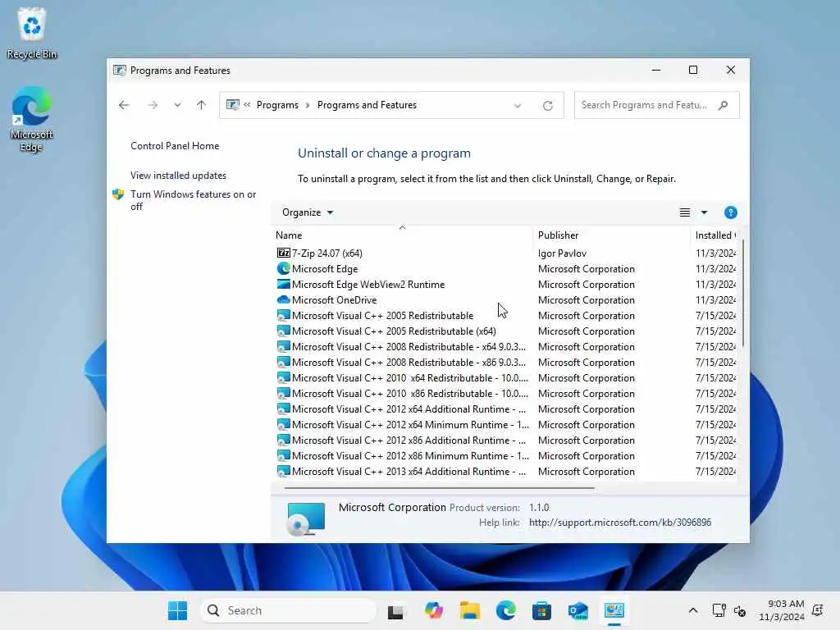This screenshot has width=840, height=630.
Task: Expand the address bar history dropdown
Action: tap(518, 106)
